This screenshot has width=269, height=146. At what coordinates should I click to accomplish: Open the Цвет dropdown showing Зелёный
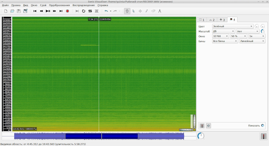click(x=232, y=26)
